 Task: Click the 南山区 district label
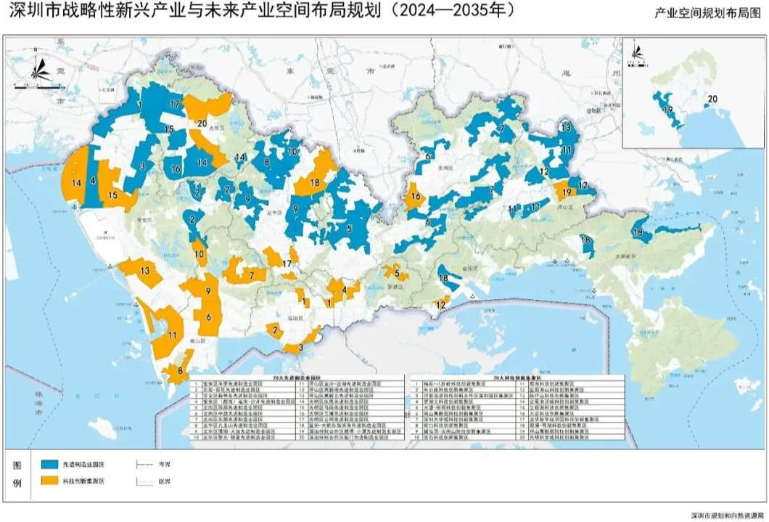[197, 340]
